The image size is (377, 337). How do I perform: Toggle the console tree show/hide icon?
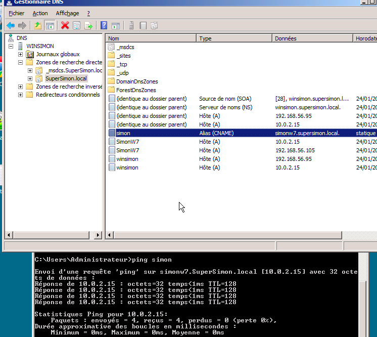point(50,25)
